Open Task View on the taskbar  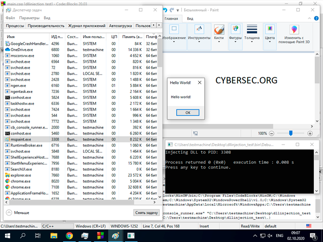38,235
